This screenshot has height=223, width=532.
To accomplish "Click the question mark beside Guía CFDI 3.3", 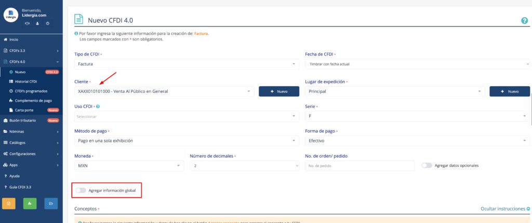I will pyautogui.click(x=5, y=187).
